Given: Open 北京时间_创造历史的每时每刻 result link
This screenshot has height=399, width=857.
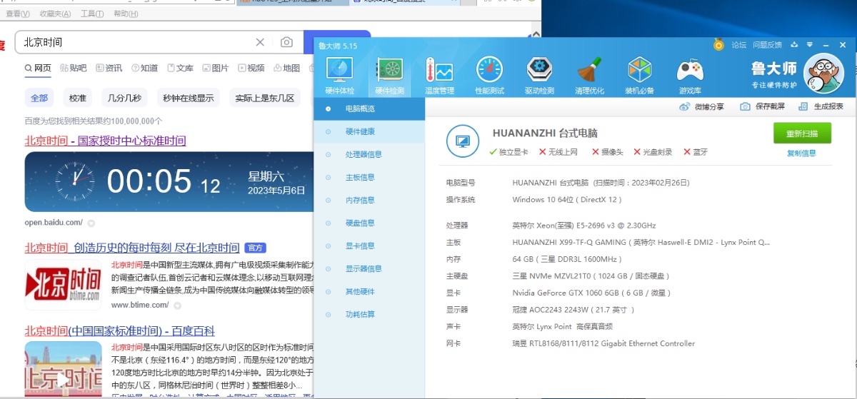Looking at the screenshot, I should (132, 248).
